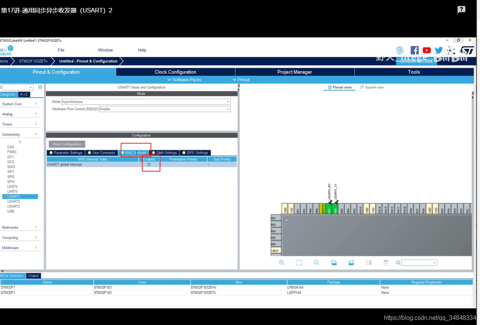Open User Constants tab
This screenshot has width=480, height=325.
(x=101, y=153)
